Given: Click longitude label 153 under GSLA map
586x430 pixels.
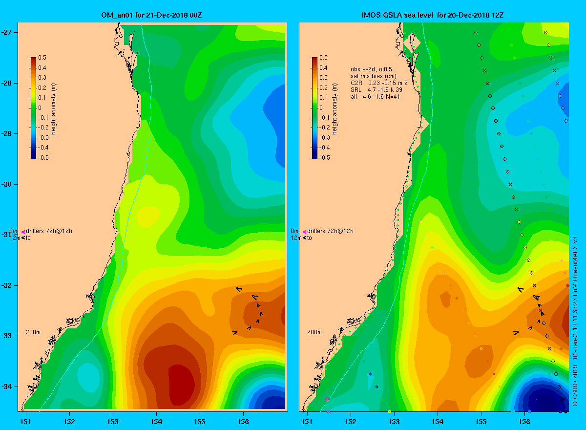Looking at the screenshot, I should coord(394,421).
